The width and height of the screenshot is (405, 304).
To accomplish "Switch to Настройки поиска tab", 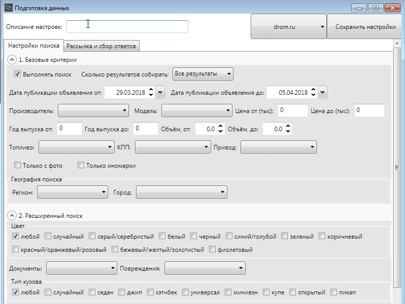I will [x=33, y=46].
